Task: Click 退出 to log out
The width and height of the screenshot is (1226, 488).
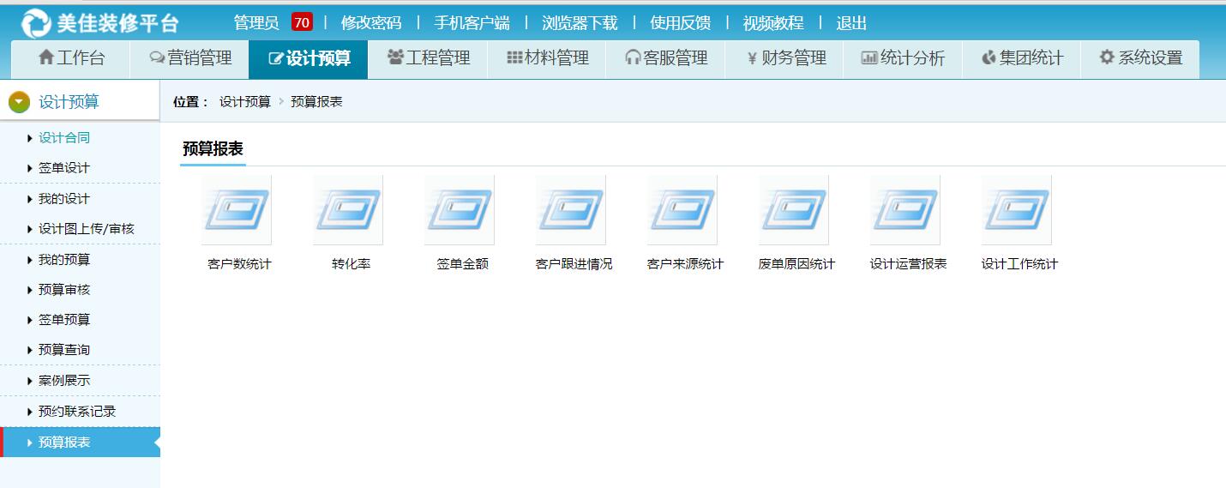Action: (851, 23)
